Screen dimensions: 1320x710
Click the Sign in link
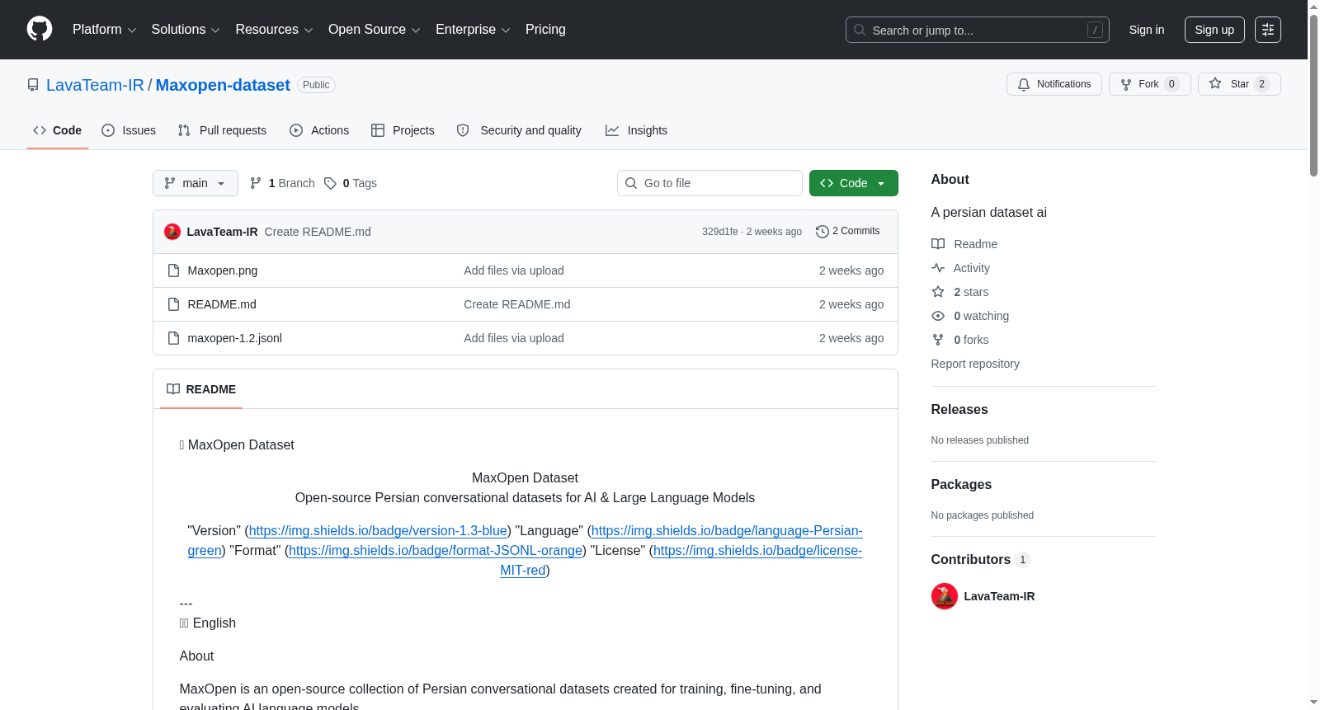pos(1147,30)
